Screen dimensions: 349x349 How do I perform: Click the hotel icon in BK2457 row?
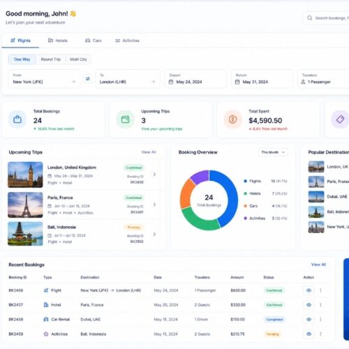pyautogui.click(x=46, y=305)
